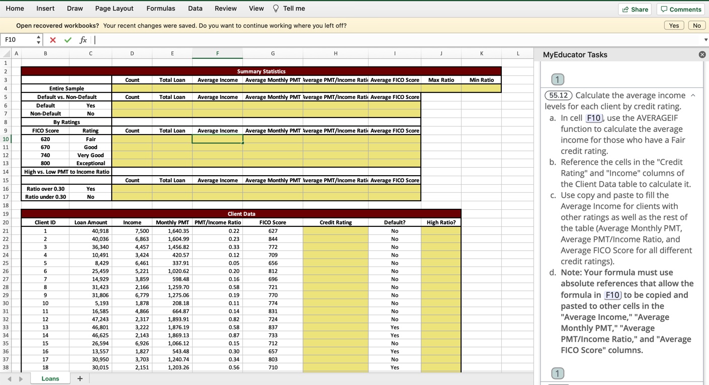Click the Tell me lightbulb
The height and width of the screenshot is (385, 709).
pos(275,8)
